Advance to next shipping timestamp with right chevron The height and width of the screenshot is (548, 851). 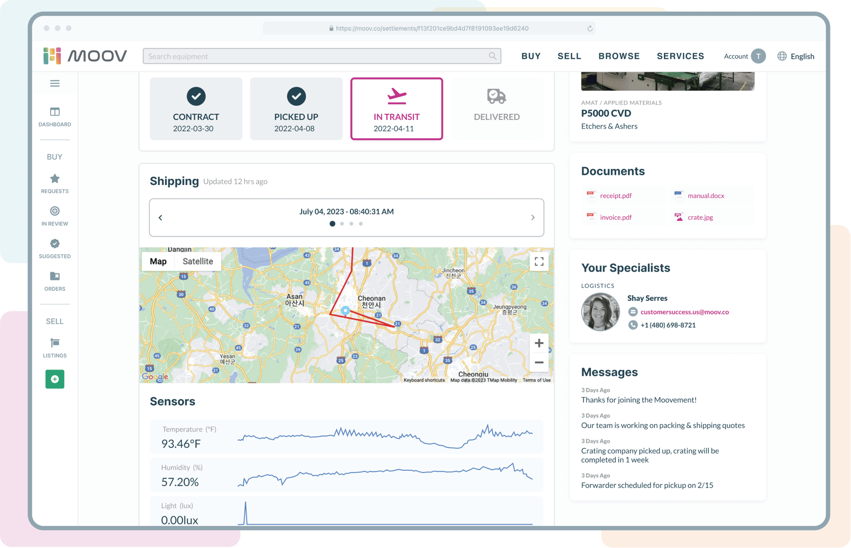pos(533,217)
